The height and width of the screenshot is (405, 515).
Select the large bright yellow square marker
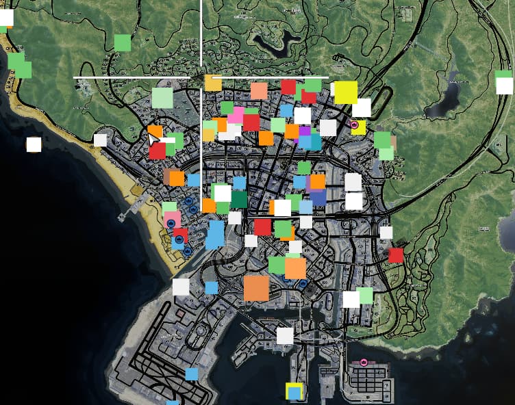[346, 92]
